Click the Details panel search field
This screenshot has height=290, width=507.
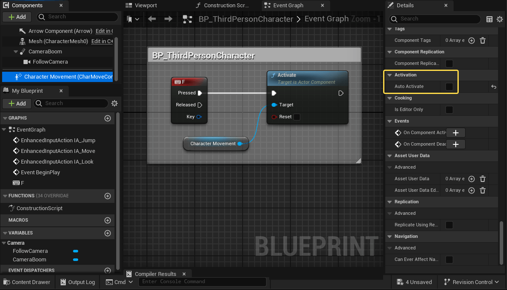[434, 19]
